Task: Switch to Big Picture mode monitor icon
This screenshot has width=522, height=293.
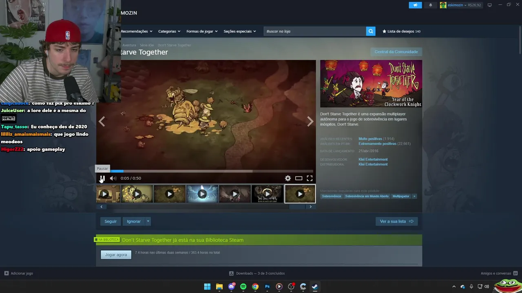Action: coord(490,5)
